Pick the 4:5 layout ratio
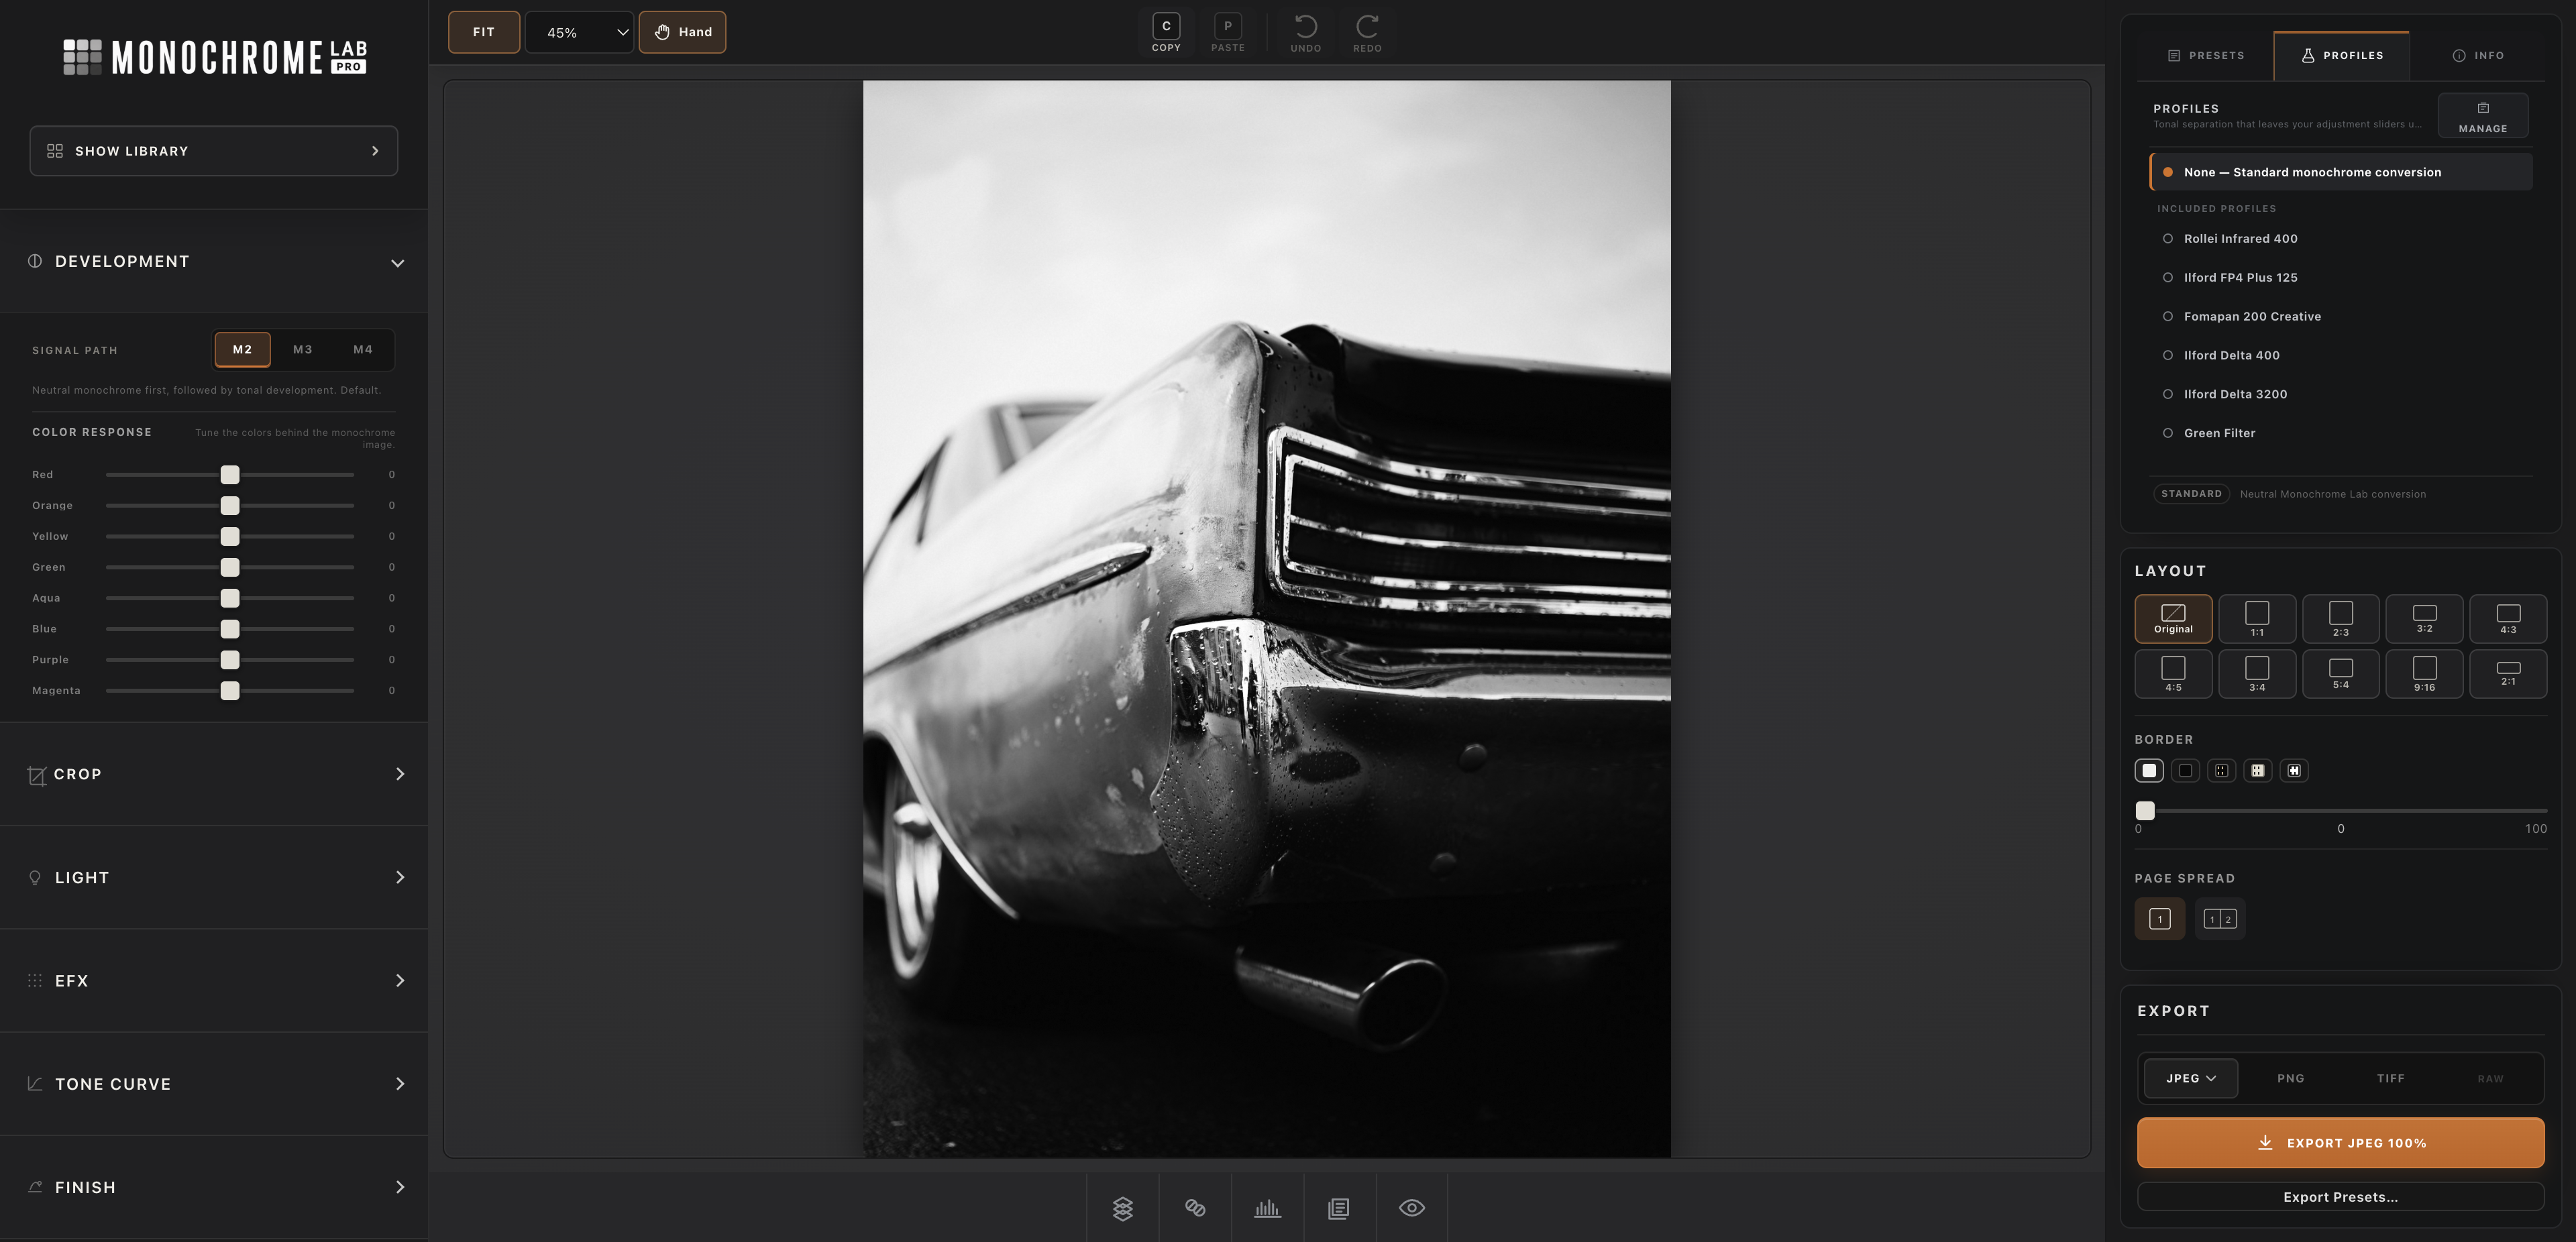The height and width of the screenshot is (1242, 2576). click(x=2173, y=674)
